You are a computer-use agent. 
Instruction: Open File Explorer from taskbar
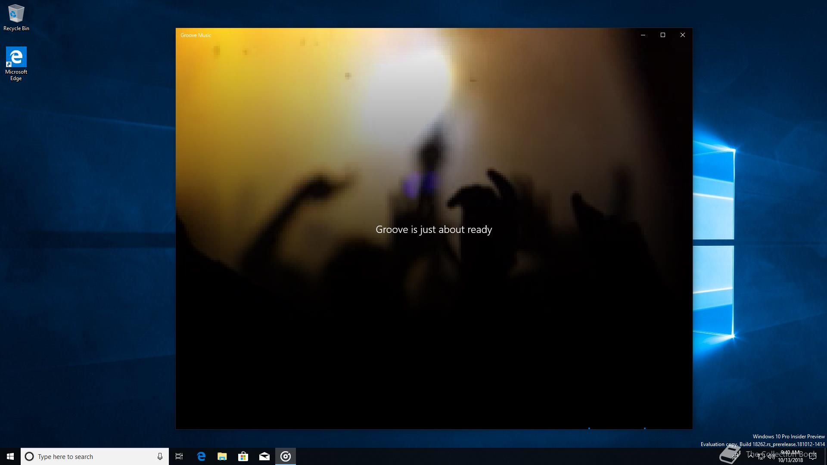pos(222,456)
